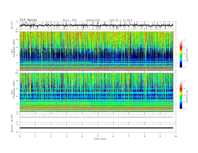Click the "8" kHz tick of ch.1 spectrogram

point(17,39)
